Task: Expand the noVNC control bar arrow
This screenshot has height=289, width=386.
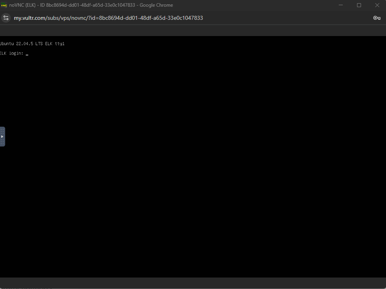Action: pyautogui.click(x=2, y=137)
